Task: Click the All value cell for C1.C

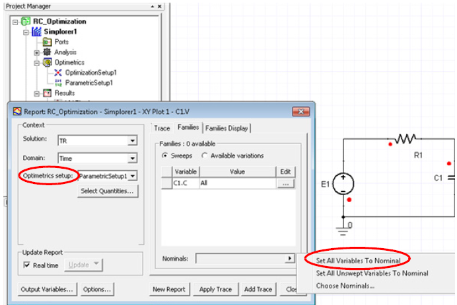Action: coord(238,183)
